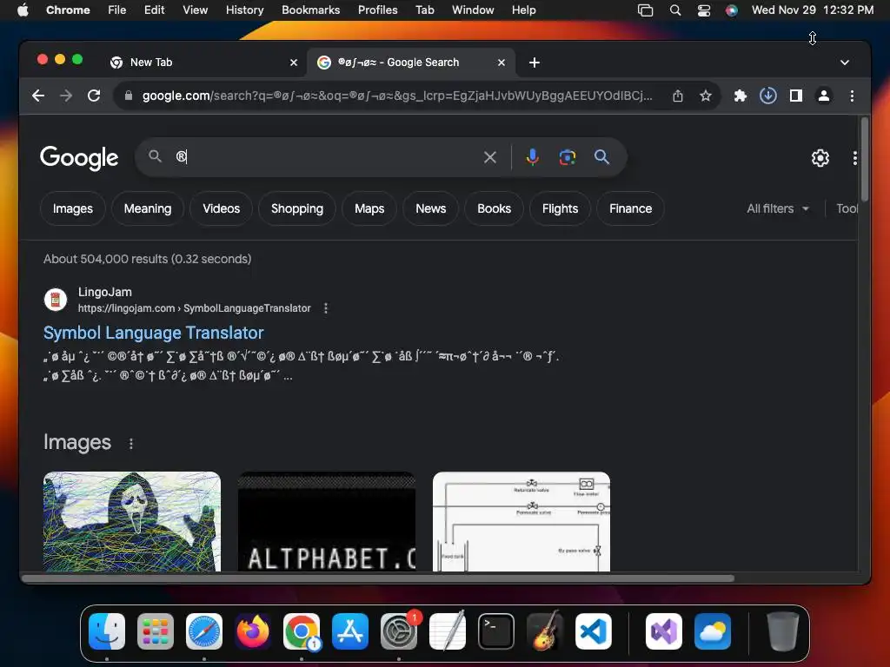This screenshot has height=667, width=890.
Task: Open Control Center in menu bar
Action: (x=704, y=10)
